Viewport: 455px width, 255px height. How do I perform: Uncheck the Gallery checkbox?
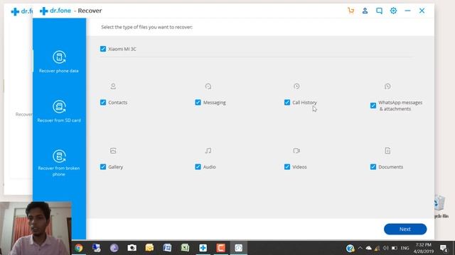103,167
